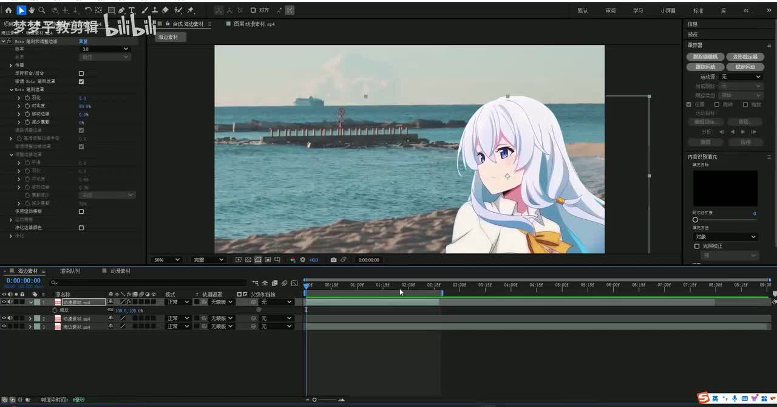
Task: Toggle the 对齐 snapping checkbox in toolbar
Action: tap(253, 10)
